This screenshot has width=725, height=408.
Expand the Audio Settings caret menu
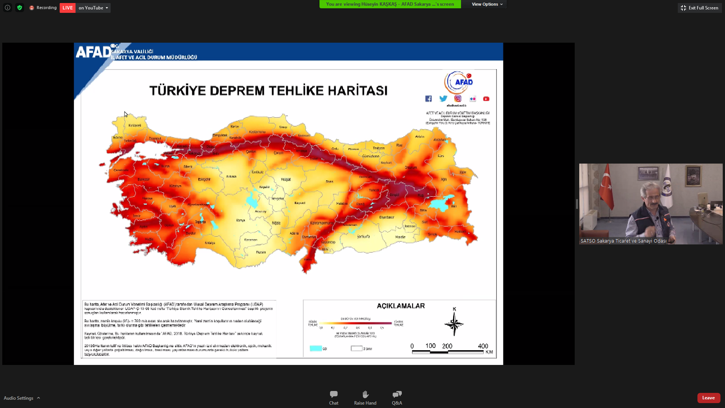pyautogui.click(x=39, y=398)
